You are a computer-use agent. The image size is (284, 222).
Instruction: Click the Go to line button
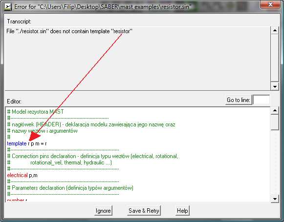pos(239,100)
